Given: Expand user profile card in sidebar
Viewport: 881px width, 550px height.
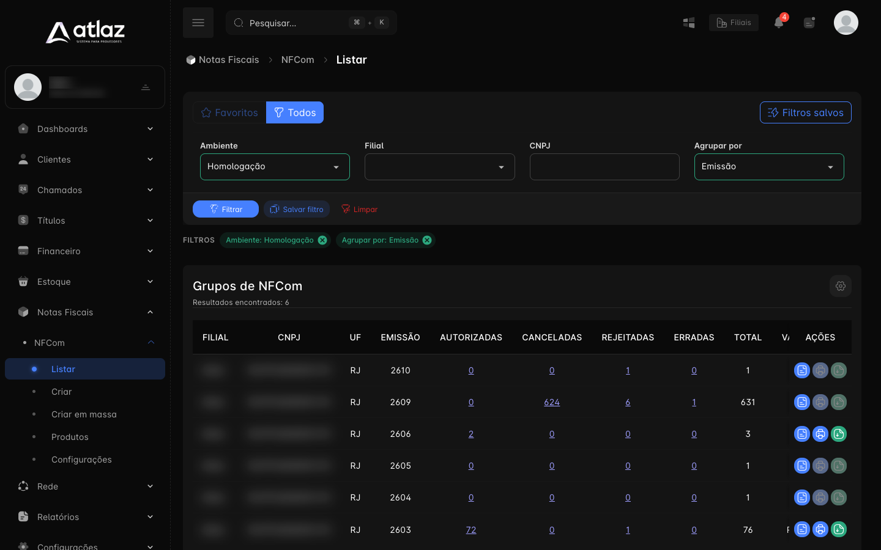Looking at the screenshot, I should pos(85,87).
